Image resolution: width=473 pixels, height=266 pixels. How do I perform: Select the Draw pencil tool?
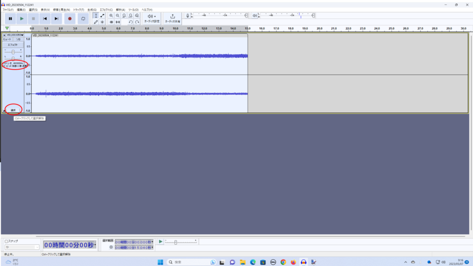96,22
